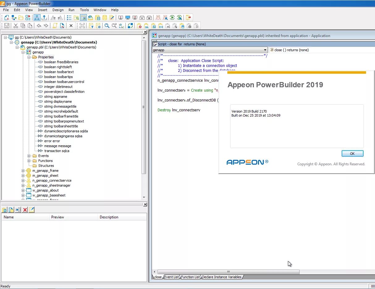
Task: Open the Database painter cylinder icon
Action: [x=105, y=18]
